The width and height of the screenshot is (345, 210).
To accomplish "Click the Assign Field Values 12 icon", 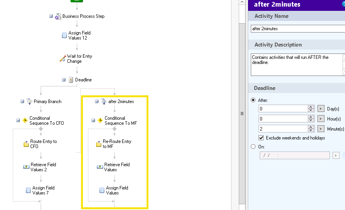I will [64, 35].
